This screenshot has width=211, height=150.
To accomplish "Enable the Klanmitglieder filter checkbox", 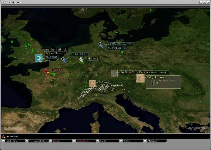I will pos(74,141).
